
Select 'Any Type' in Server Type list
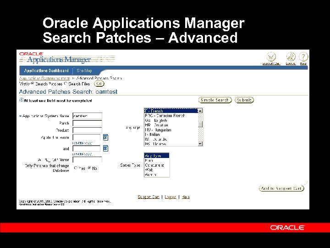[x=157, y=156]
